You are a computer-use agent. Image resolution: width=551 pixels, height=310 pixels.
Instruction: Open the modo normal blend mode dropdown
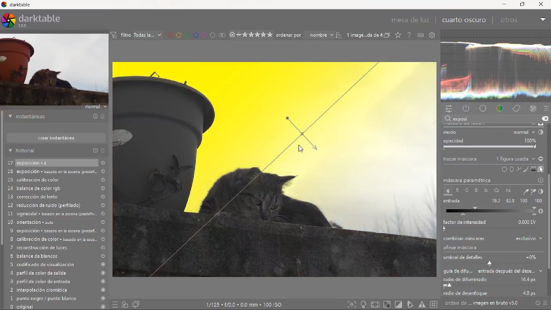coord(524,132)
